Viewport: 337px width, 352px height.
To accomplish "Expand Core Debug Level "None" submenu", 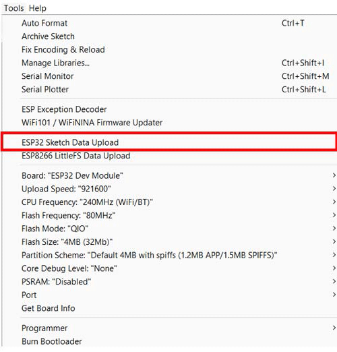I will coord(169,268).
